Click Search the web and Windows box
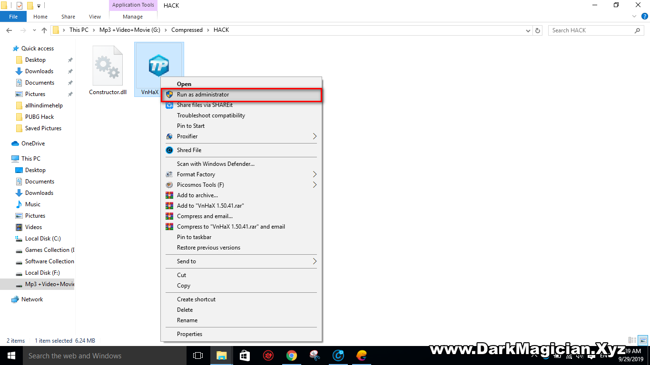 pyautogui.click(x=105, y=355)
